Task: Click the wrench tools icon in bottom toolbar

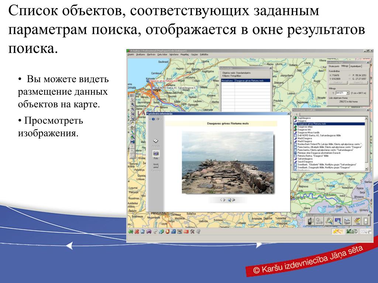Action: [192, 231]
